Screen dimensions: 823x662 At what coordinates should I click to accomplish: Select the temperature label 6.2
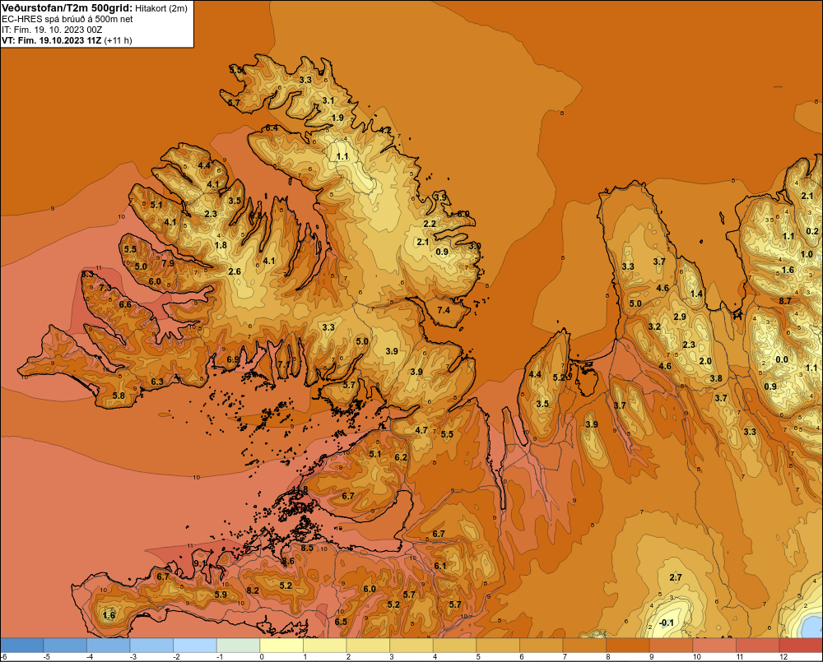click(401, 457)
